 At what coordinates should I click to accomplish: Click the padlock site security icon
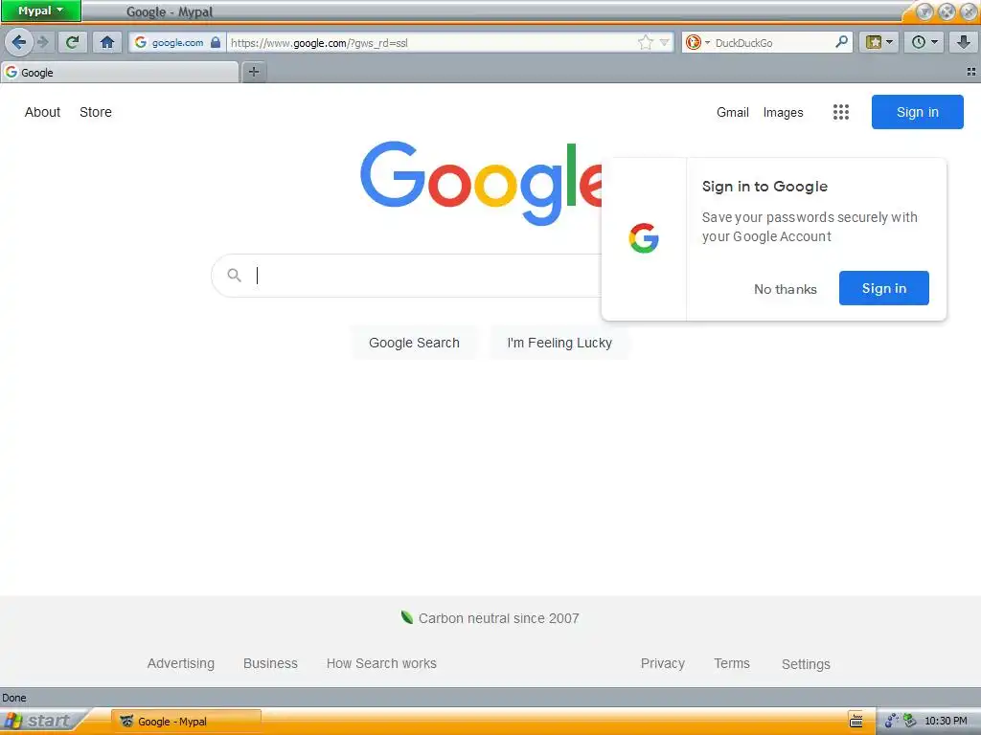pos(216,42)
